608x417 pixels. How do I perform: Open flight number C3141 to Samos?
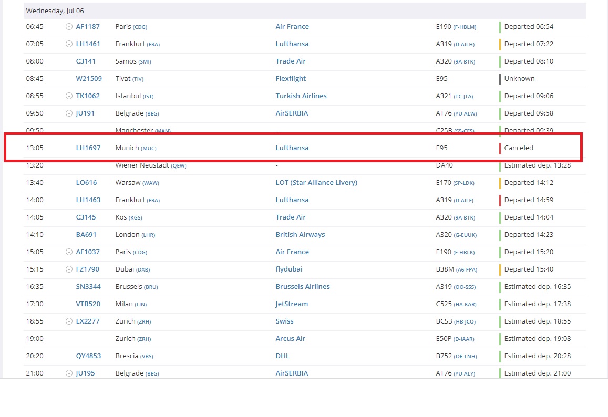(86, 61)
